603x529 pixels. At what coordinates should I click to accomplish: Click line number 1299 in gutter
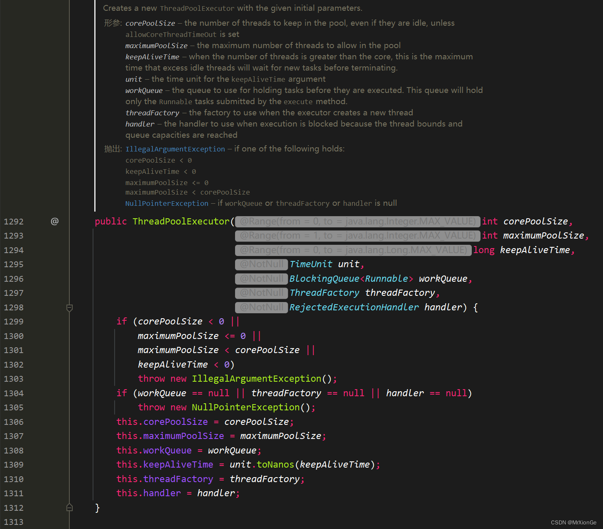(14, 322)
